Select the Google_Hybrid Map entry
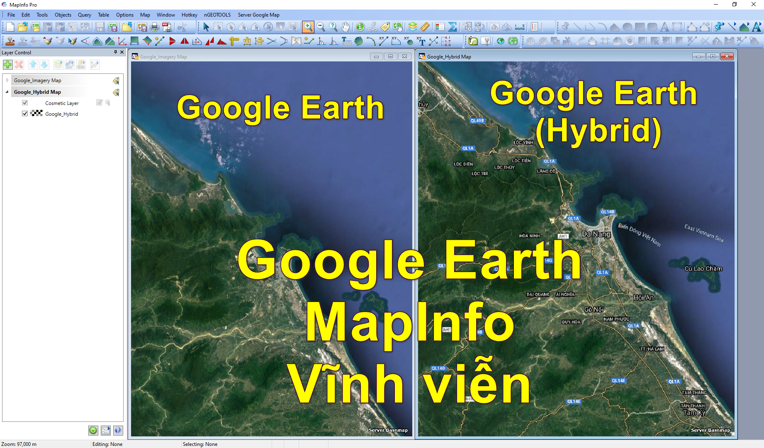The height and width of the screenshot is (448, 764). [x=38, y=92]
